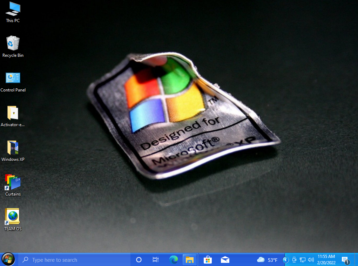Open the volume control speaker icon
Screen dimensions: 358x266
point(311,260)
